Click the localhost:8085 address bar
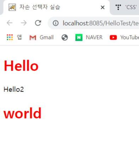 click(93, 23)
